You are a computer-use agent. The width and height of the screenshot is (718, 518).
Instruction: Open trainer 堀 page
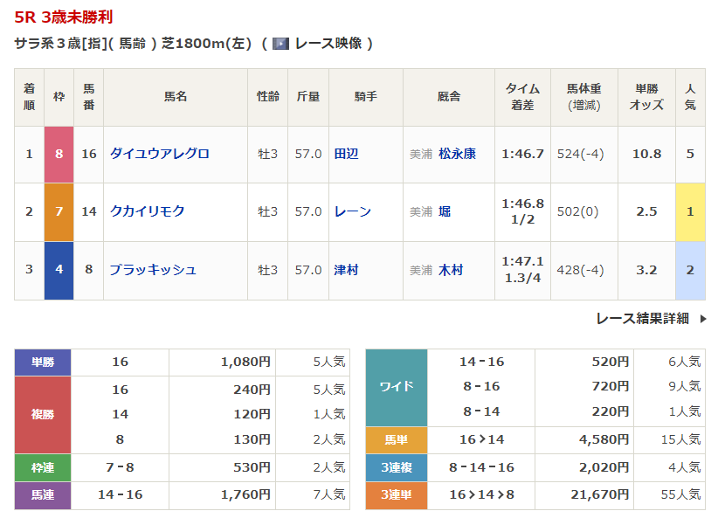click(445, 211)
